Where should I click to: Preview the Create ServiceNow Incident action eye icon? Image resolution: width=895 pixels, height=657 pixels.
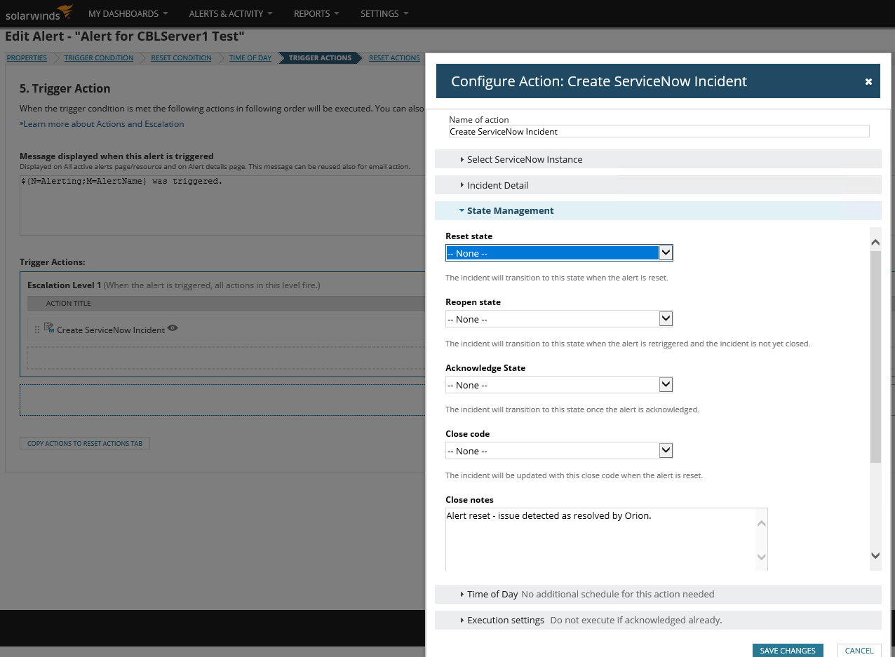point(173,328)
